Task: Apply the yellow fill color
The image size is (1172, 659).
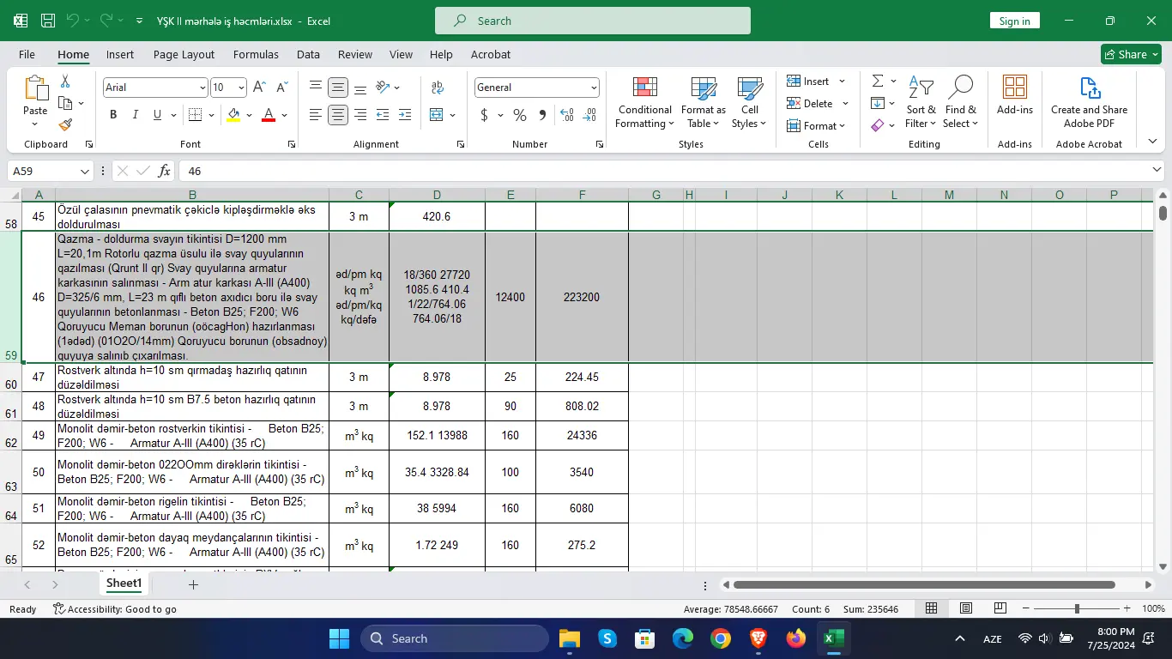Action: coord(233,115)
